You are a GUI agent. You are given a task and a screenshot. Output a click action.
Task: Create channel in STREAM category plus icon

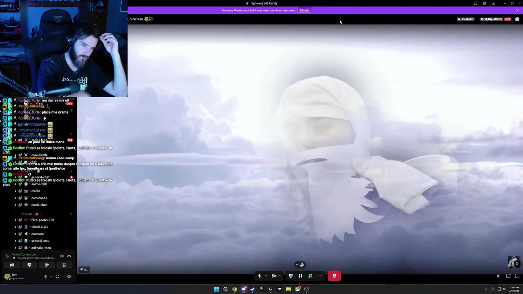click(71, 214)
